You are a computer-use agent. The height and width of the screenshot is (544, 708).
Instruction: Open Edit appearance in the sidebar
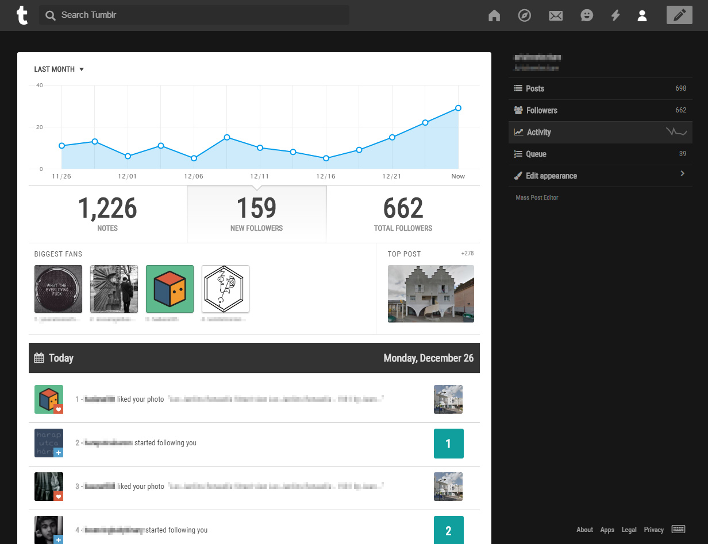pos(601,176)
